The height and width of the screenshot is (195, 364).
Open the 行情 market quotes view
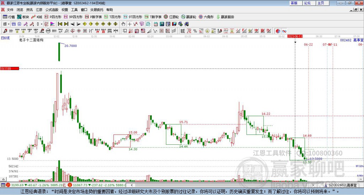pyautogui.click(x=9, y=17)
